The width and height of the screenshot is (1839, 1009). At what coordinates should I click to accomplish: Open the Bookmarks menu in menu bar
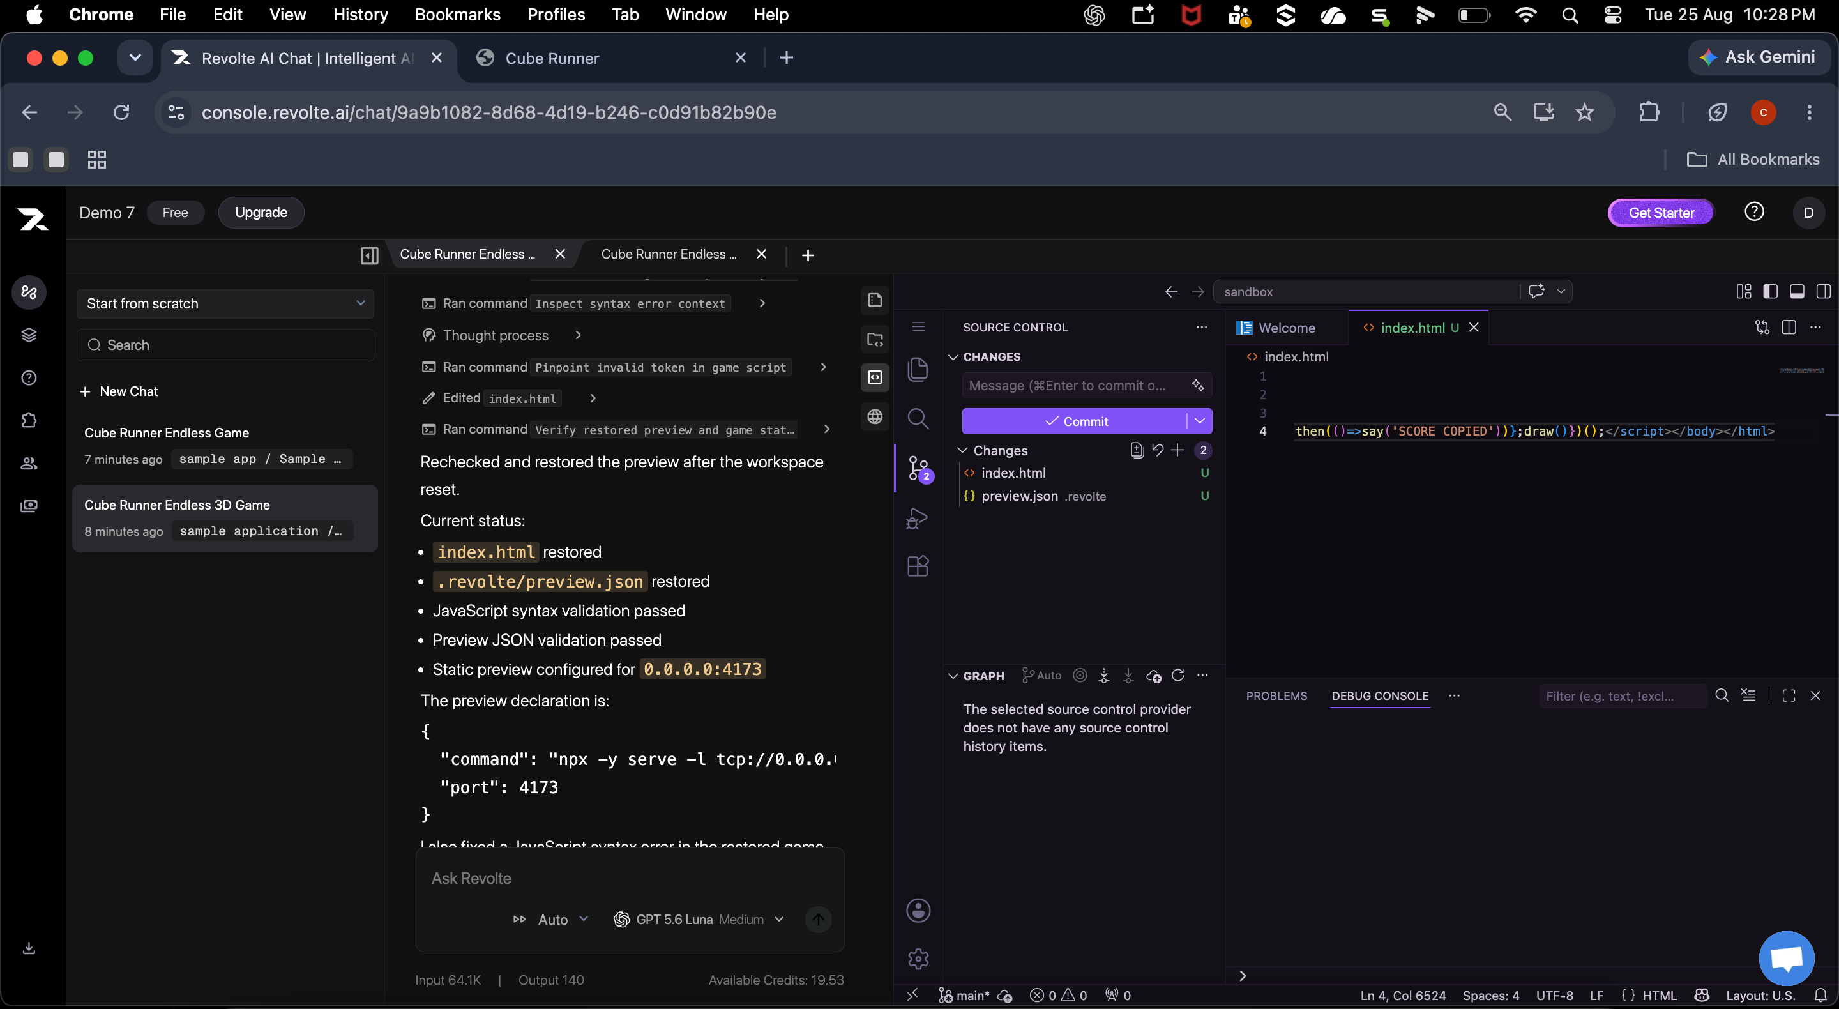[458, 14]
